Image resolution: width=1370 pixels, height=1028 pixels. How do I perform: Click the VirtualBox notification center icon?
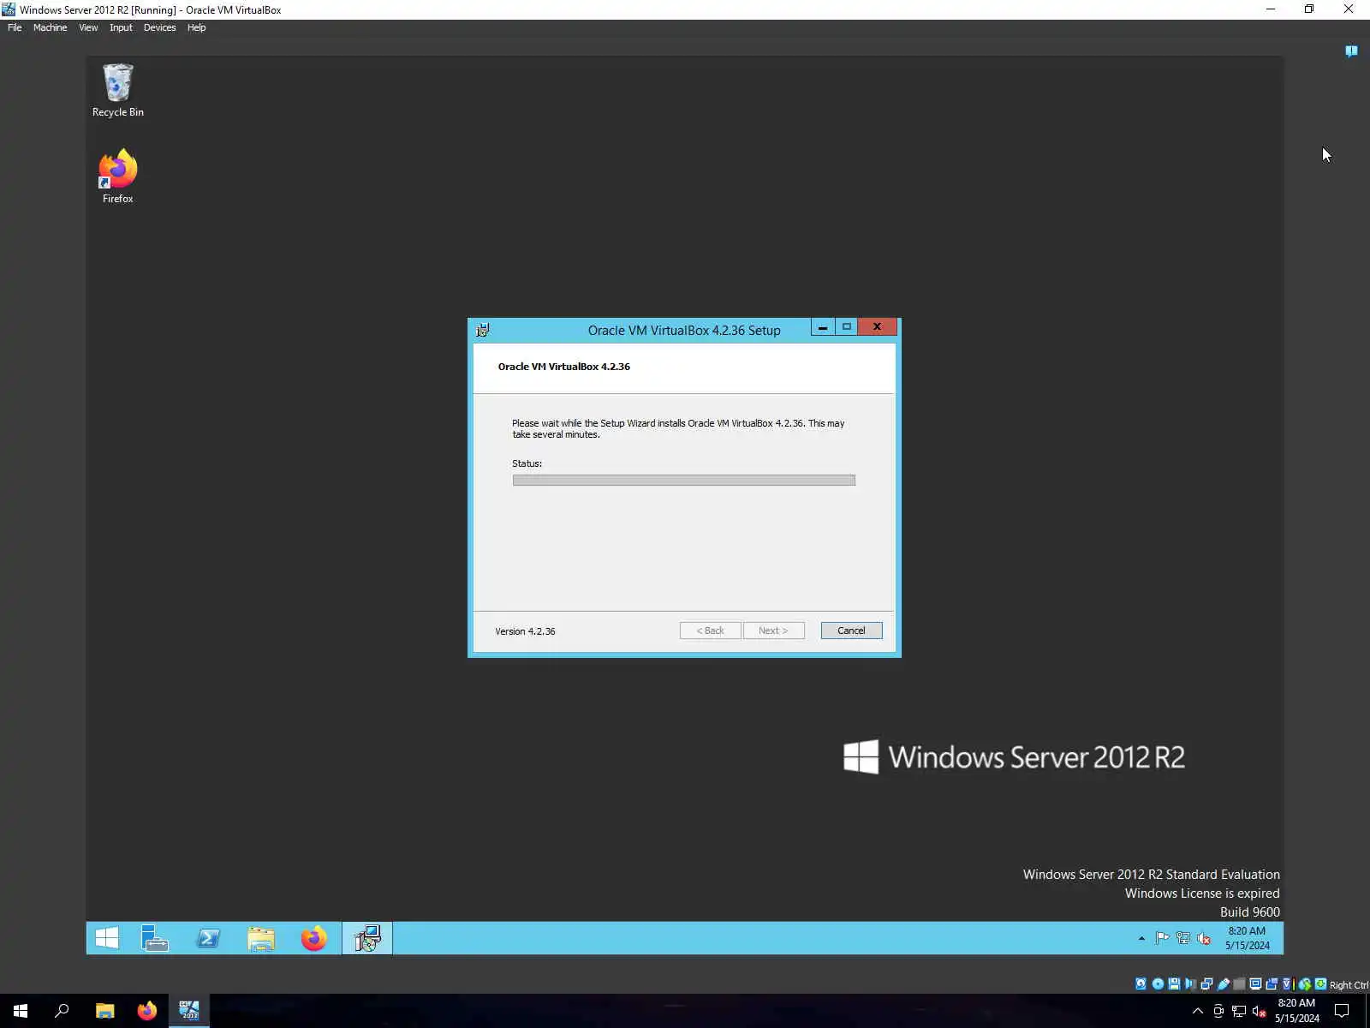point(1351,51)
